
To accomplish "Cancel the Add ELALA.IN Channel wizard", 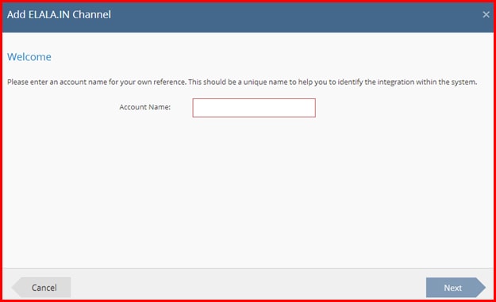I will coord(41,288).
